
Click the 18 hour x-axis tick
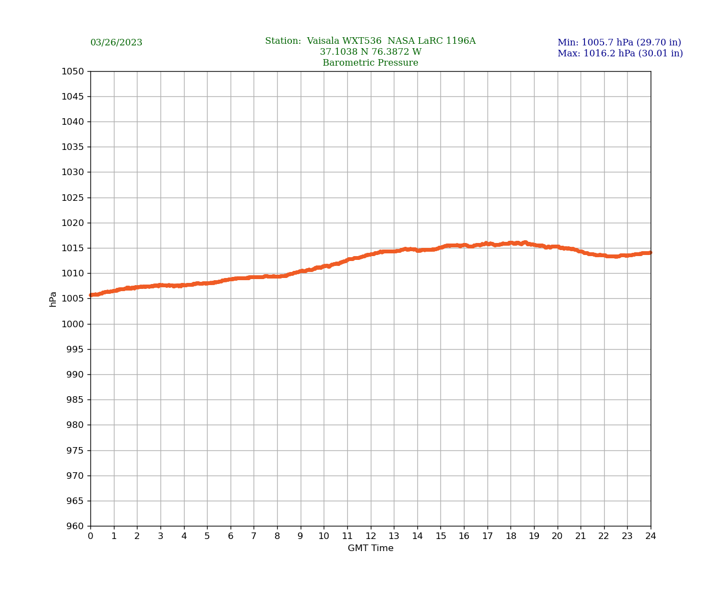click(x=510, y=536)
